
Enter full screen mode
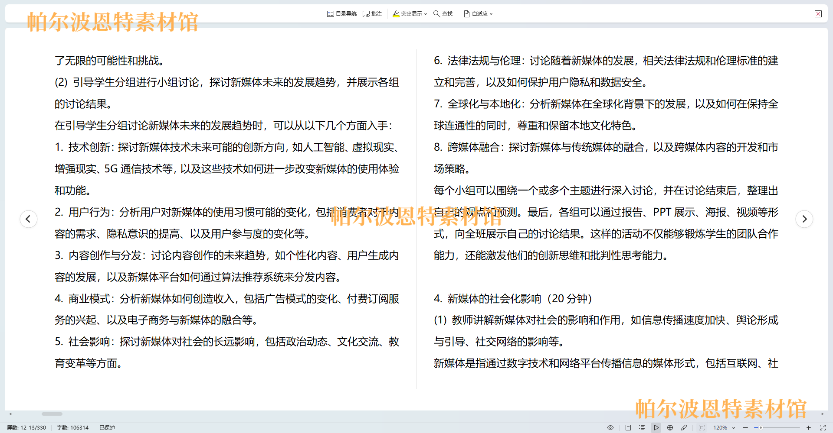tap(823, 427)
